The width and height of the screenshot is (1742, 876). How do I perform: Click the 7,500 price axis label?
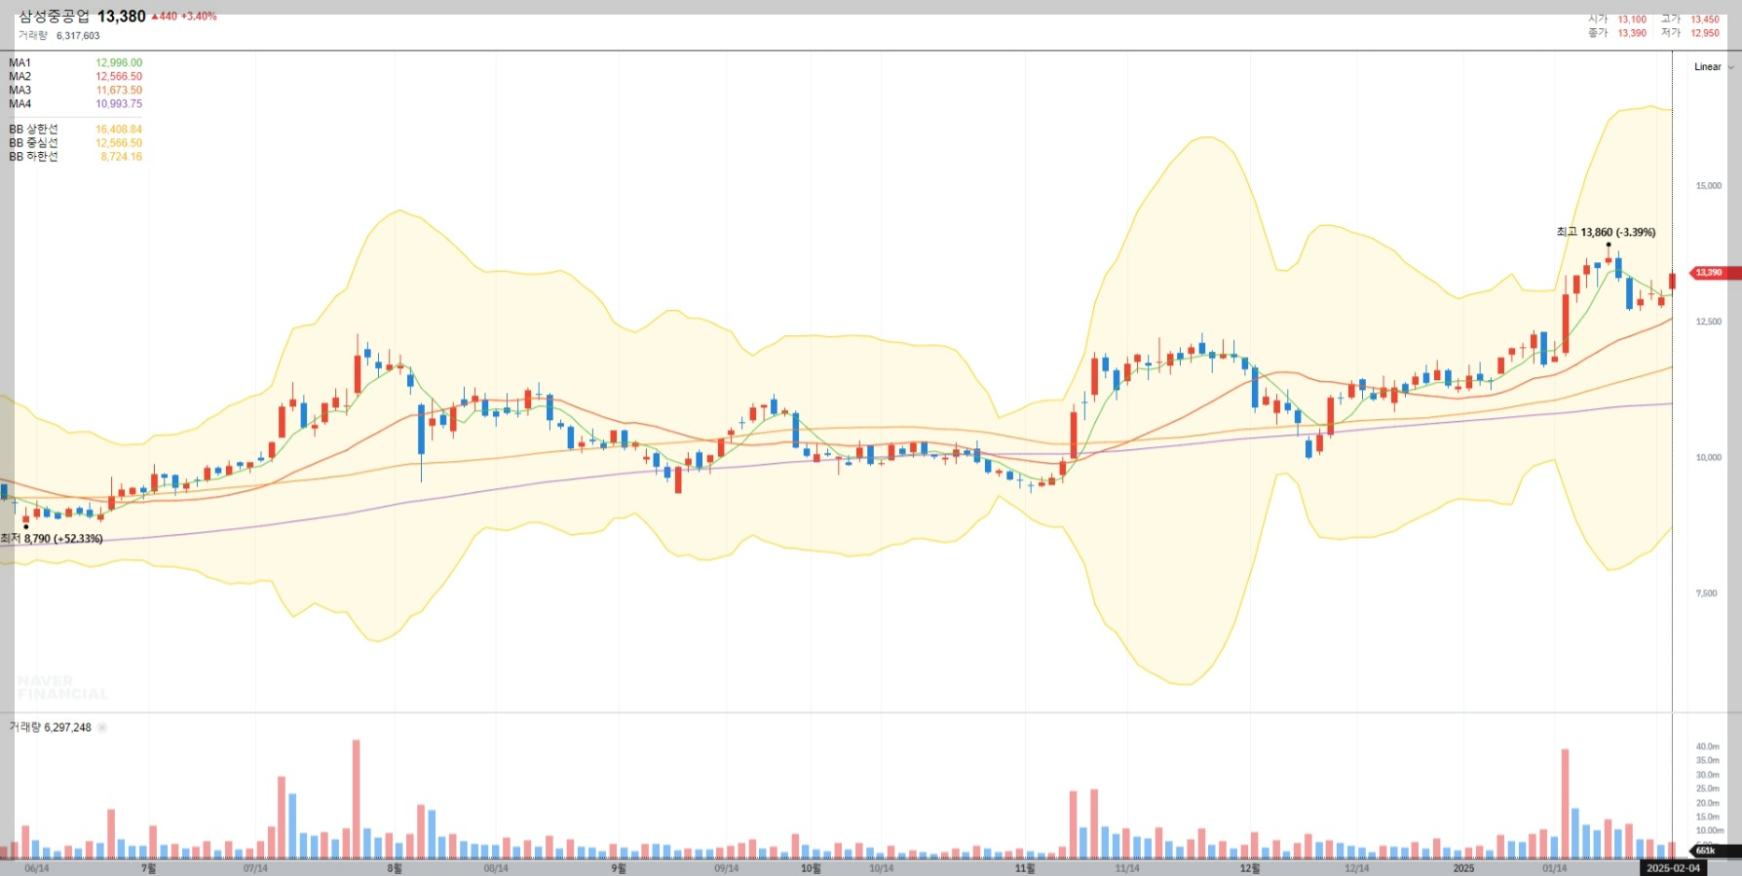click(x=1706, y=593)
